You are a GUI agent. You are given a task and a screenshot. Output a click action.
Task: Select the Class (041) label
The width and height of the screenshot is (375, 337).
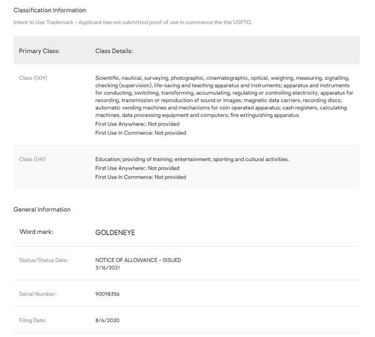32,159
